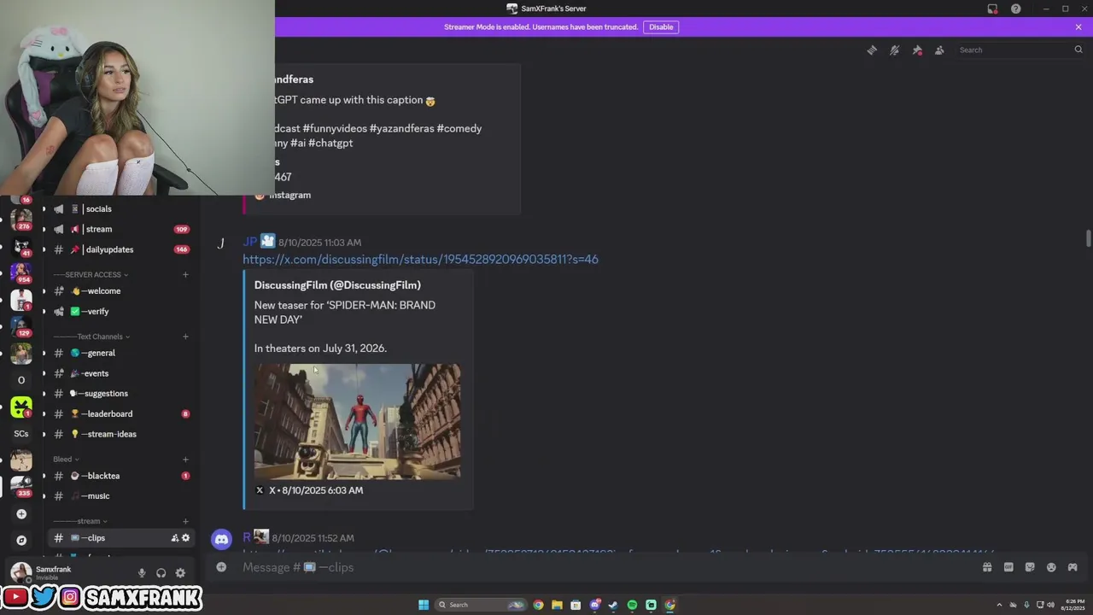The width and height of the screenshot is (1093, 615).
Task: Create channel in Text Channels category
Action: point(185,337)
